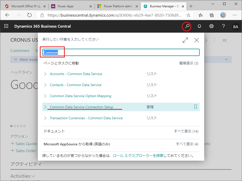Click the Dynamics 365 Business Central title

[42, 26]
